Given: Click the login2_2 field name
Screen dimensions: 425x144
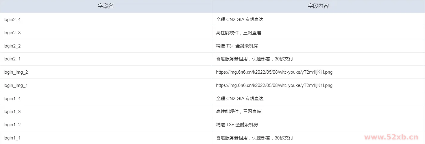Looking at the screenshot, I should tap(12, 46).
